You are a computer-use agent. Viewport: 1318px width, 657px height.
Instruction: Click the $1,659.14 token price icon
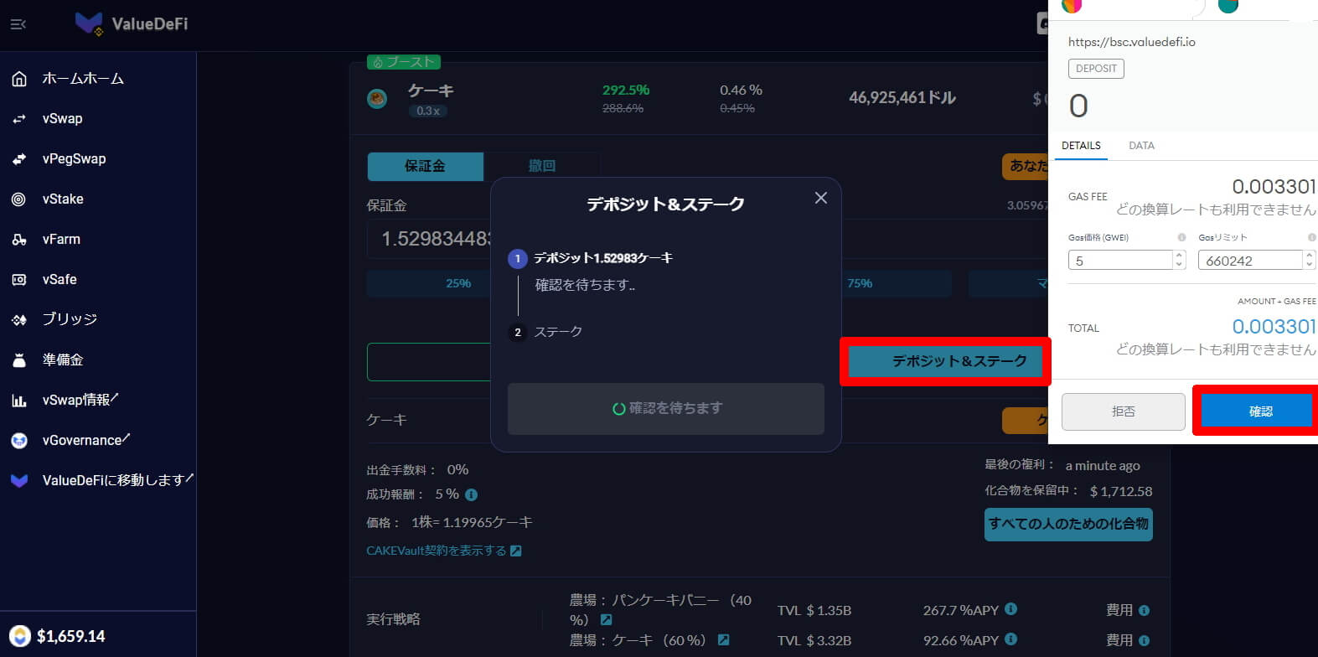(19, 636)
